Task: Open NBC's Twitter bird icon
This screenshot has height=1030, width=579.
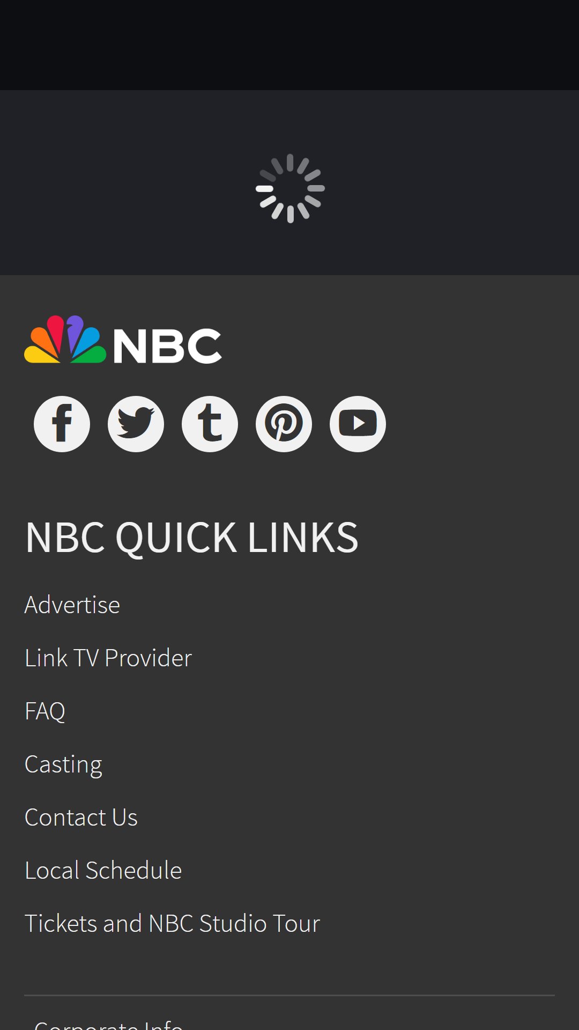Action: 136,424
